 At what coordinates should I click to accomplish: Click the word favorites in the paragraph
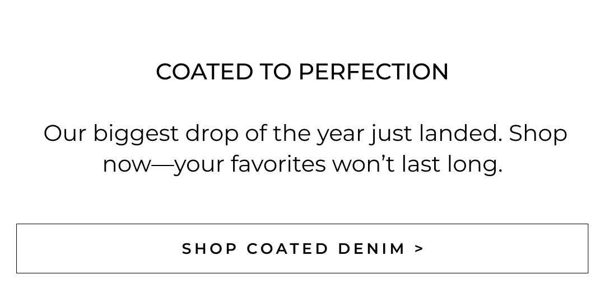point(278,164)
